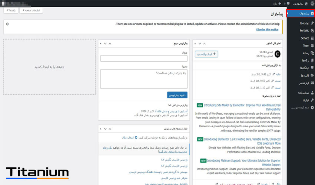This screenshot has width=315, height=185.
Task: Open the recently edited خانه page link
Action: tap(278, 74)
